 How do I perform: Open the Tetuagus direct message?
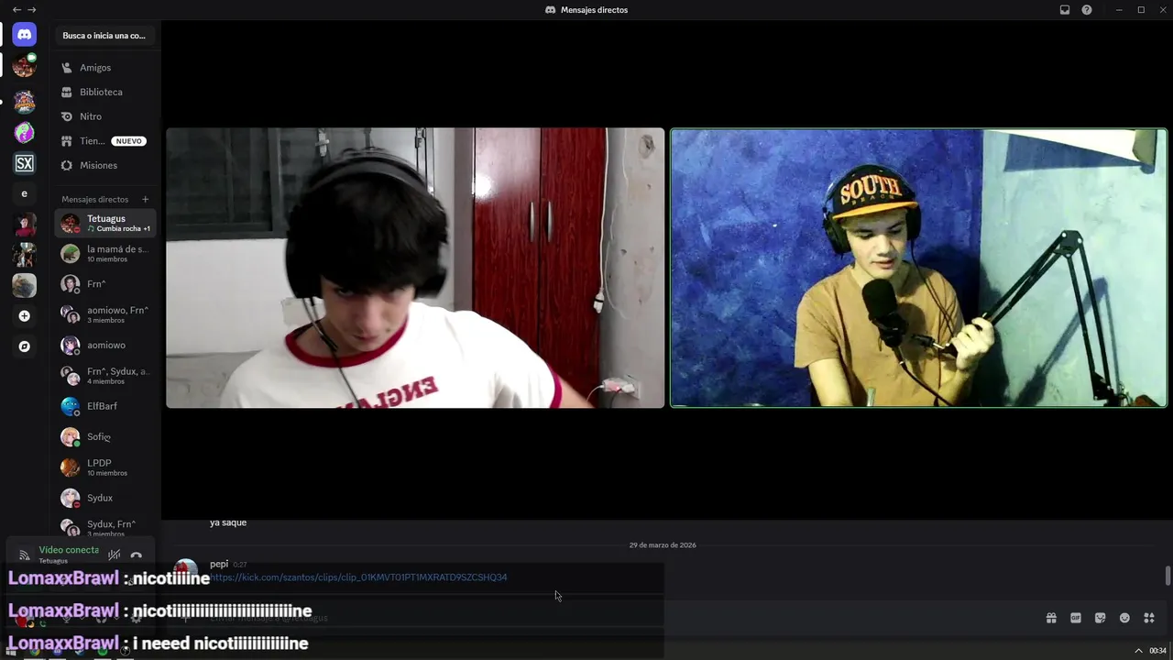tap(105, 223)
